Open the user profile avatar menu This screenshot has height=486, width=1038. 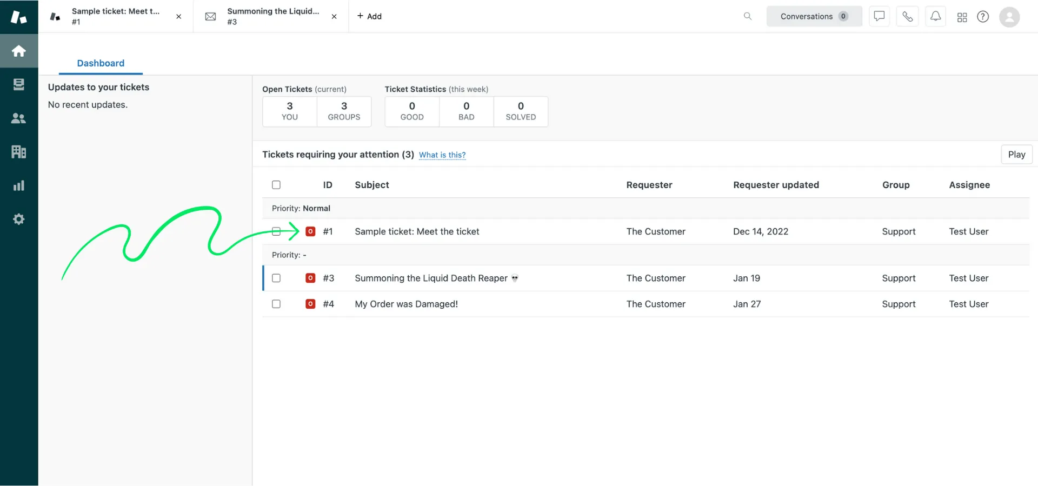[1009, 17]
